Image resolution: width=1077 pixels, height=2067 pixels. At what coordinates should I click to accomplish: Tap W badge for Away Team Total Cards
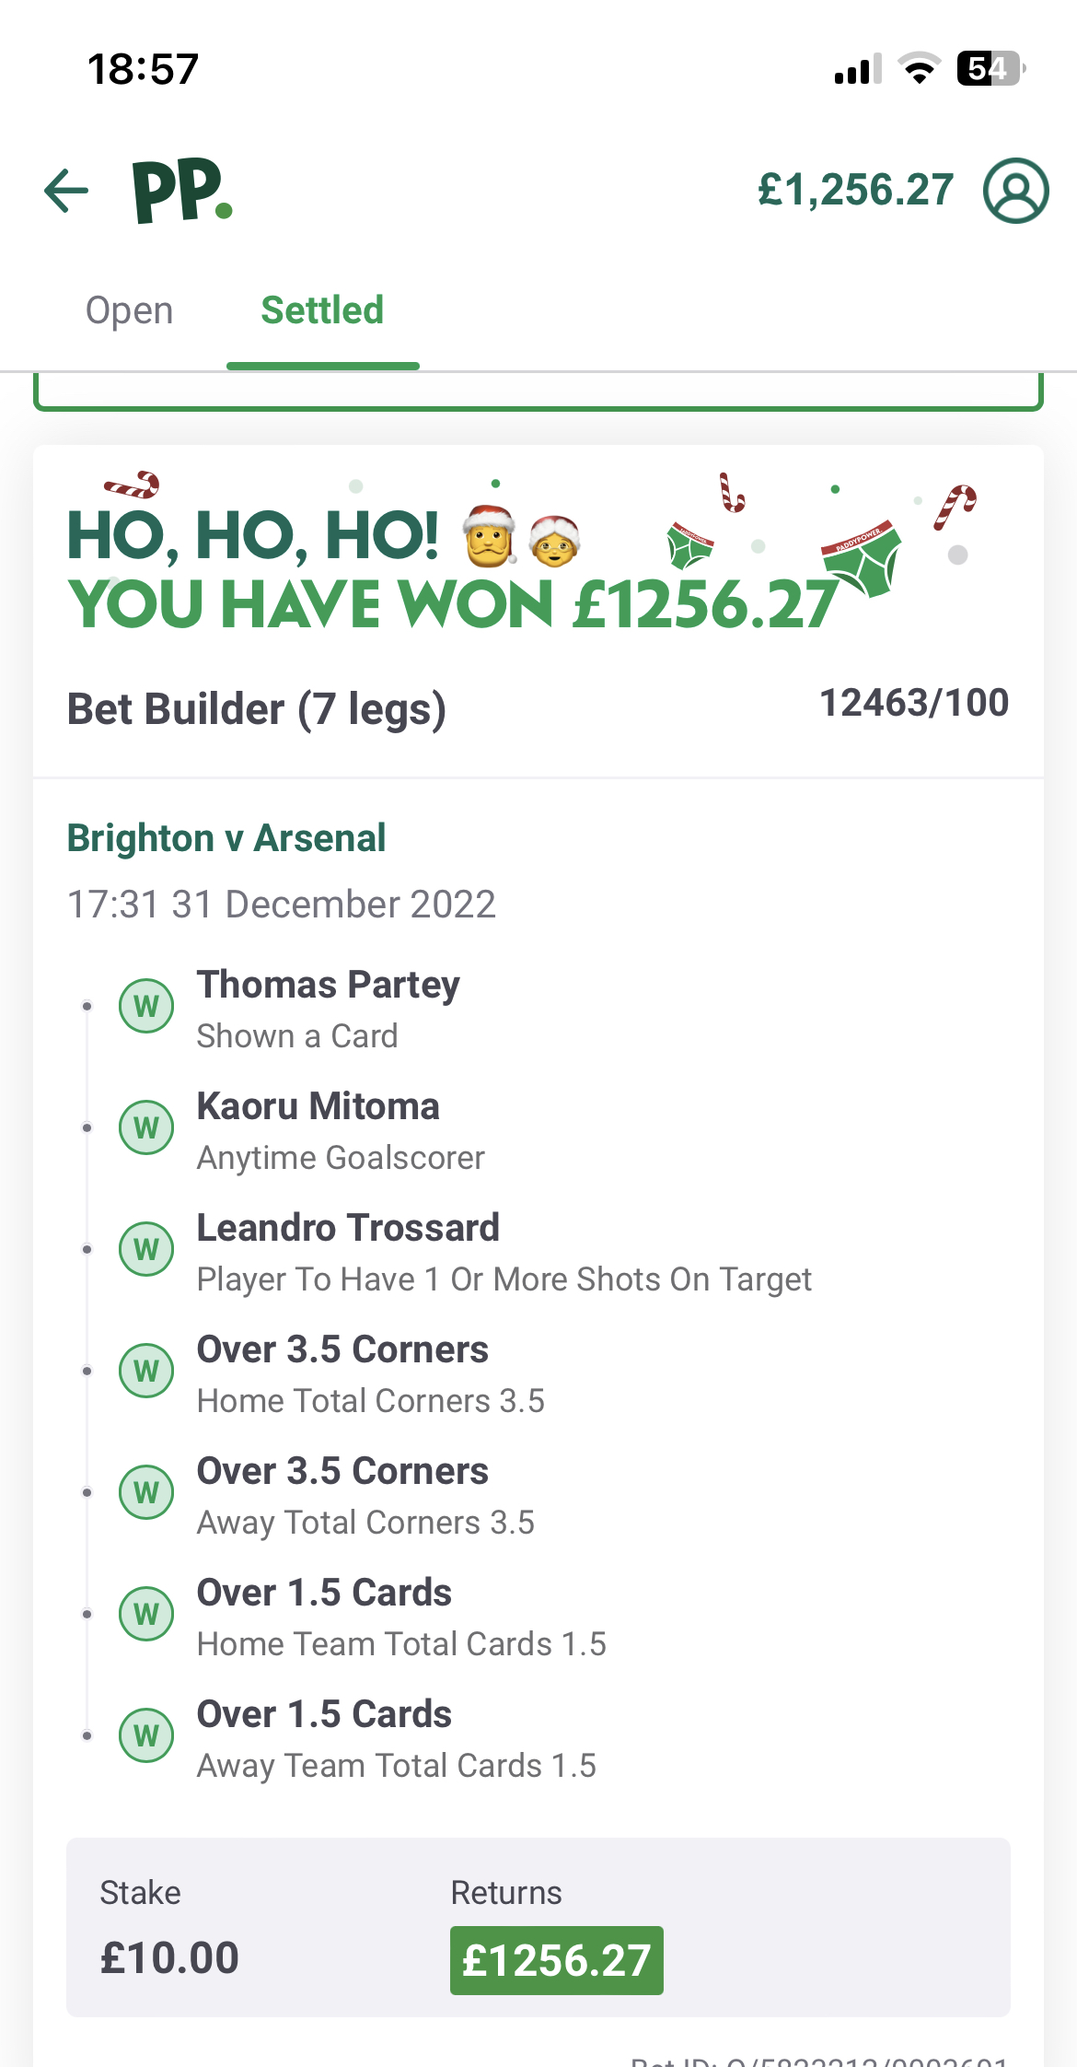tap(146, 1735)
